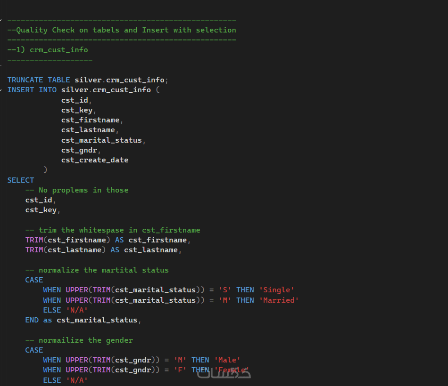Click the SELECT keyword
This screenshot has height=386, width=448.
point(21,180)
